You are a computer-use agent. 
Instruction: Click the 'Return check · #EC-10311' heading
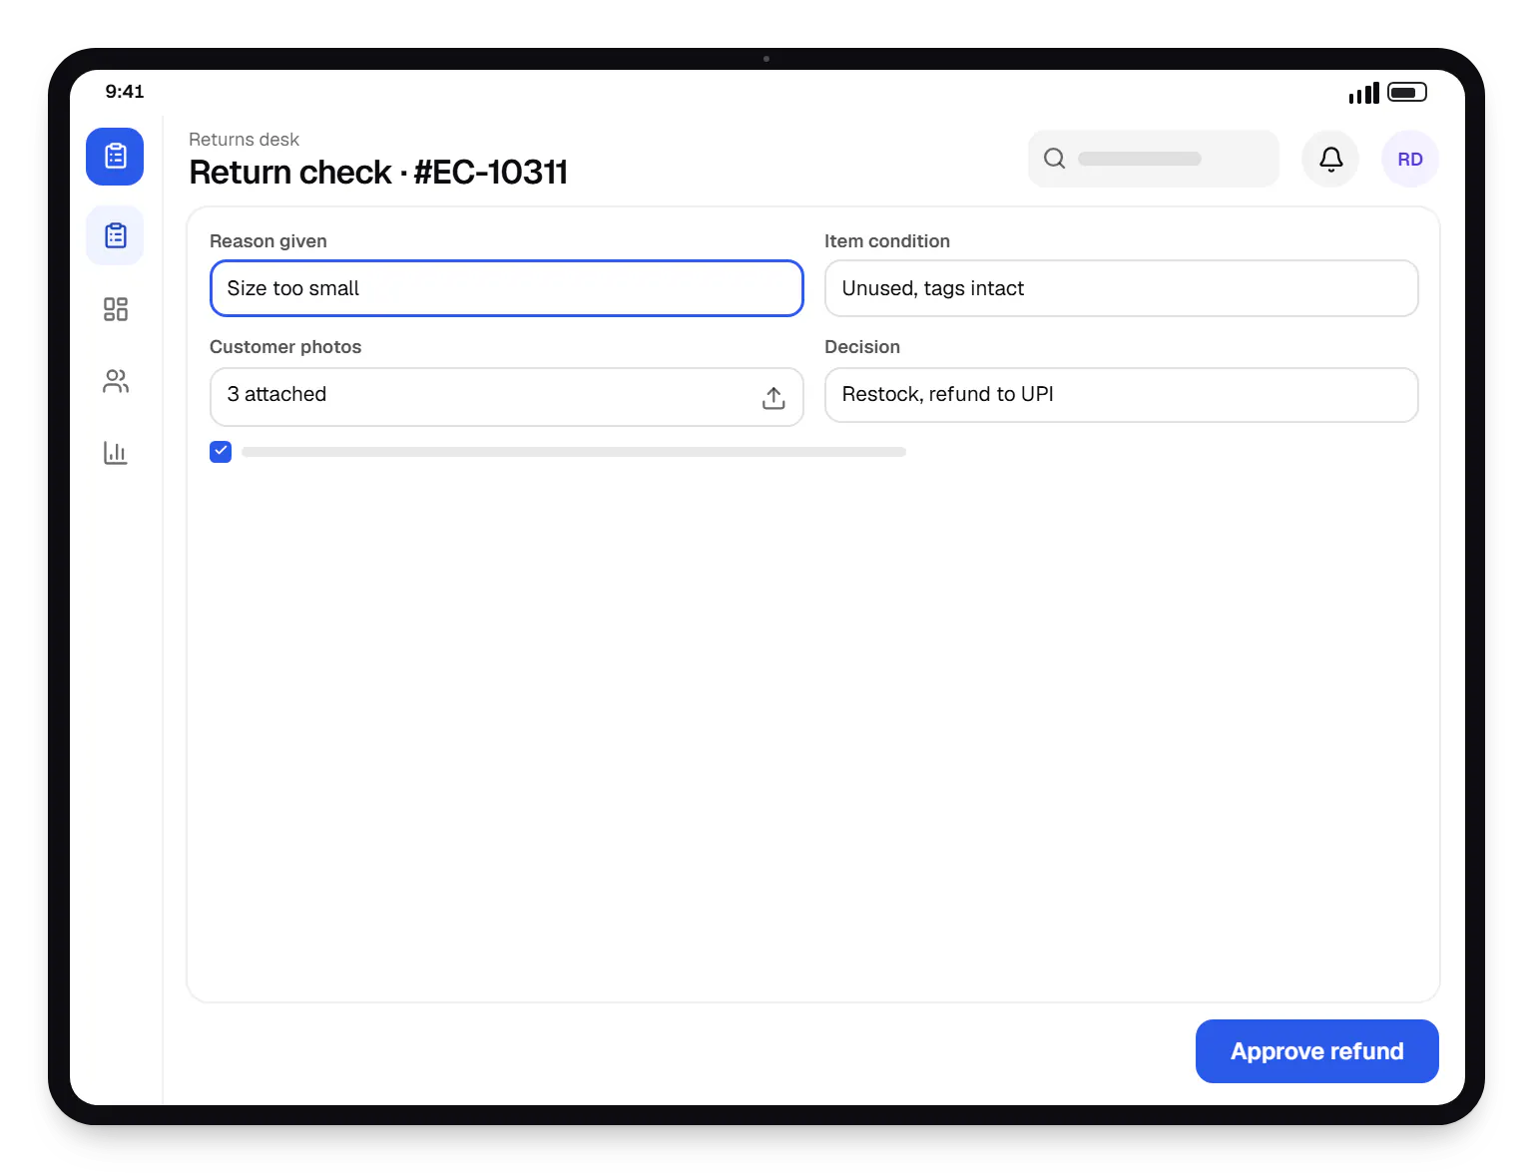point(378,173)
